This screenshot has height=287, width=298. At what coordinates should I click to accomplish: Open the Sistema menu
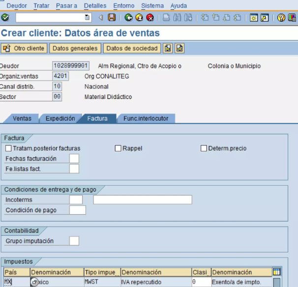(x=152, y=6)
